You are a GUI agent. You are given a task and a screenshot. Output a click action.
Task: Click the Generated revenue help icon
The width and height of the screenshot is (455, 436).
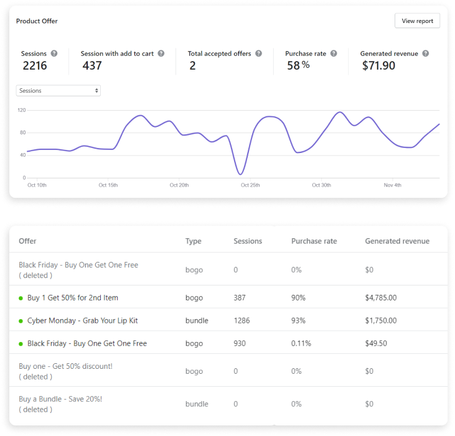pyautogui.click(x=426, y=53)
